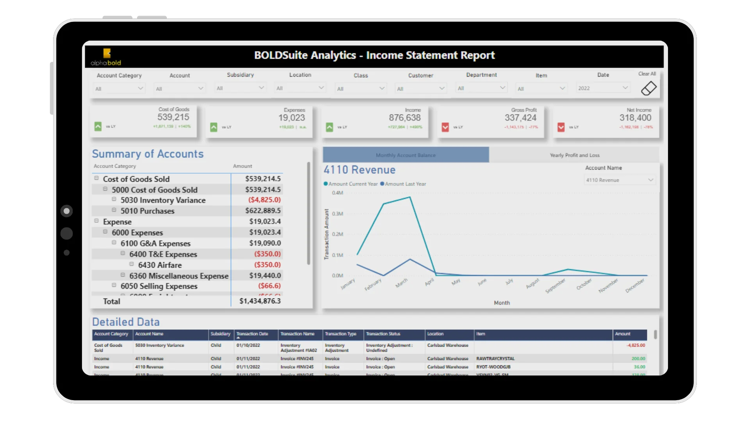Click the red down arrow on Gross Profit card
This screenshot has height=422, width=750.
[x=445, y=127]
